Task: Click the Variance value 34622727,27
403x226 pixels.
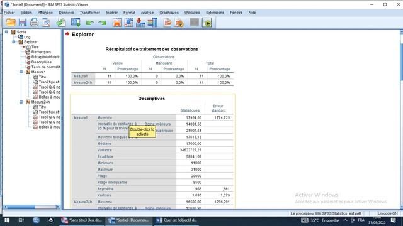Action: 191,150
